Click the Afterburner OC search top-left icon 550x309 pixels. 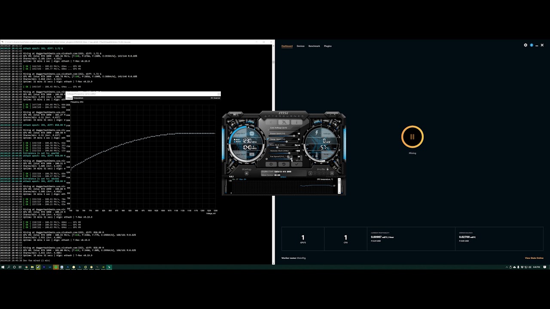coord(236,115)
